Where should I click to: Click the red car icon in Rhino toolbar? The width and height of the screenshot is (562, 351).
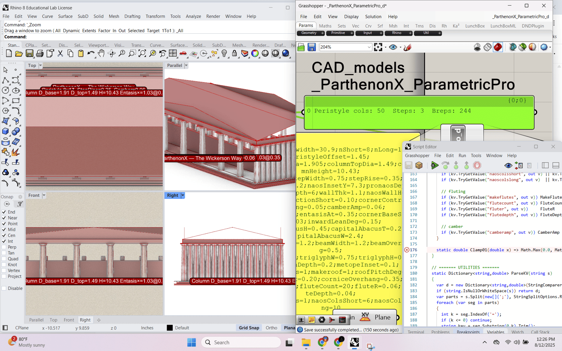(183, 54)
